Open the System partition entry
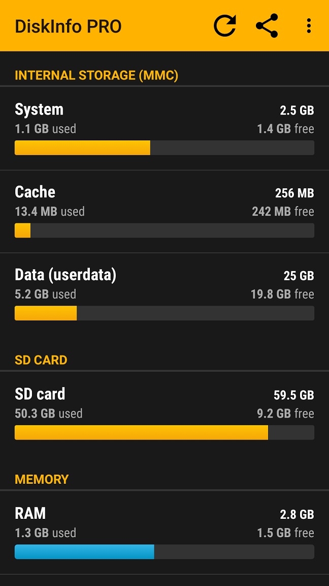The width and height of the screenshot is (329, 586). [x=164, y=129]
